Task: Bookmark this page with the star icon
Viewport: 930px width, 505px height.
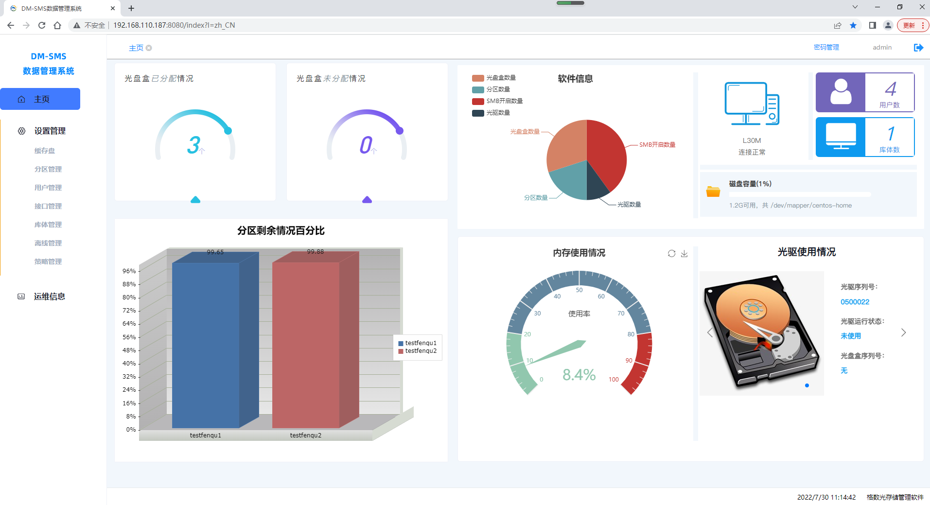Action: [853, 25]
